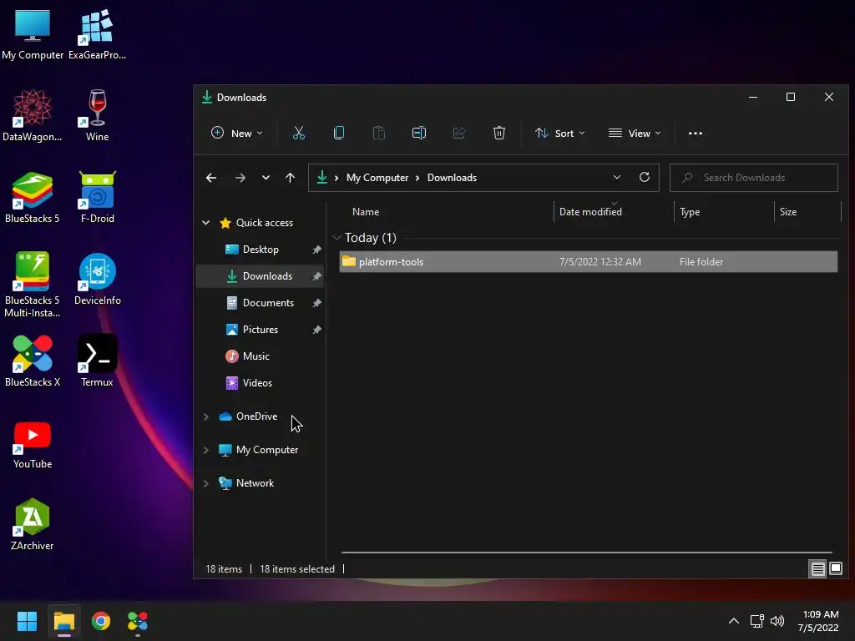This screenshot has height=641, width=855.
Task: Open the taskbar clock and date
Action: click(818, 621)
